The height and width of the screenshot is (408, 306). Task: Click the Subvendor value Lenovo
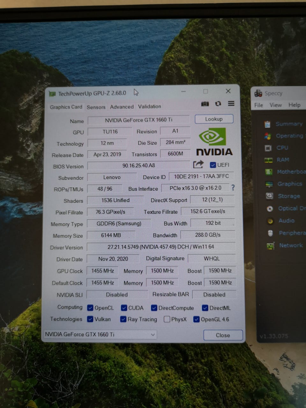coord(112,177)
